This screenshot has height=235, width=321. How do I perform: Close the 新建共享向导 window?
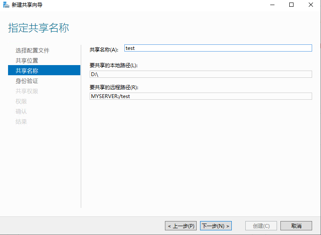311,5
